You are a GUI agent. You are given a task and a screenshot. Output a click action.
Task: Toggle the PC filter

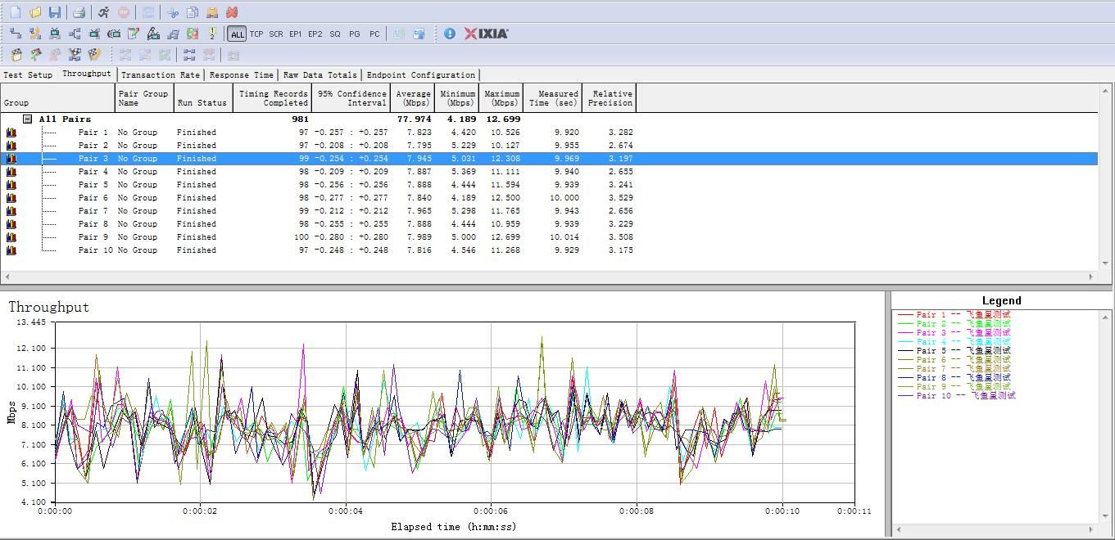click(374, 34)
